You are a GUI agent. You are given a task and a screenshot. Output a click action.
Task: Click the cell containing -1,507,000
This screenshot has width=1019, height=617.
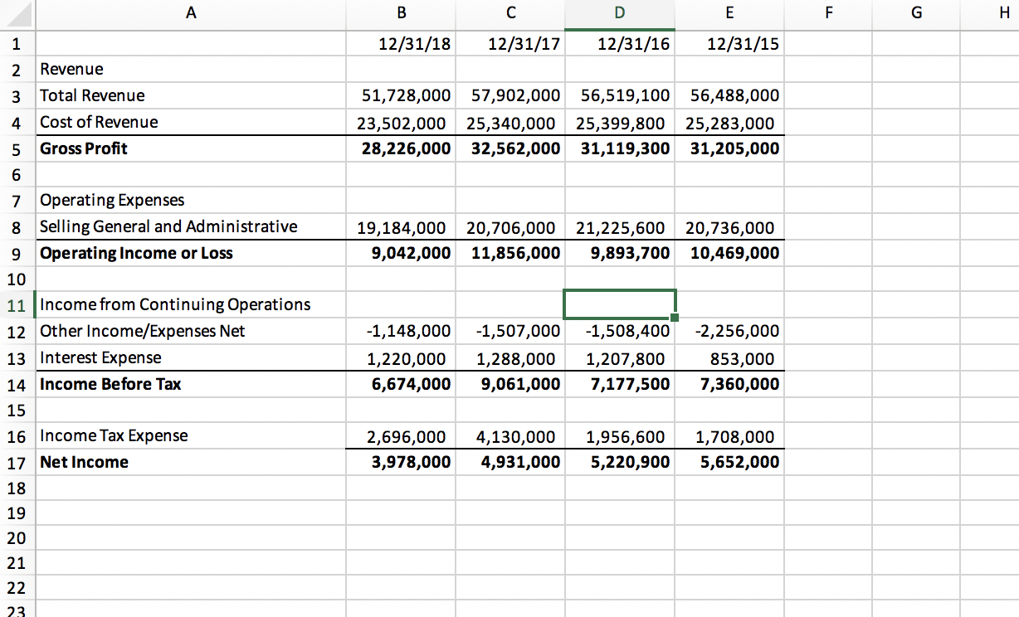(510, 331)
